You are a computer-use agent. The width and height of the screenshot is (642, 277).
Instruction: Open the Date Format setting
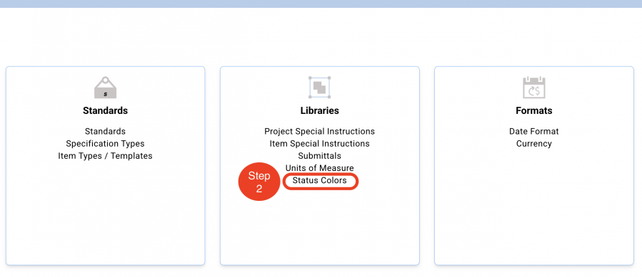tap(534, 132)
